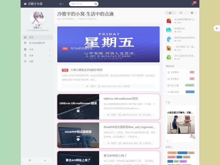The image size is (220, 165).
Task: Switch to the thumbs-up popular tab
Action: (x=170, y=13)
